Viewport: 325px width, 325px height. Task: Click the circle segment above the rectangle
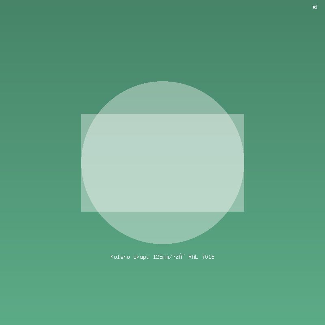(162, 97)
